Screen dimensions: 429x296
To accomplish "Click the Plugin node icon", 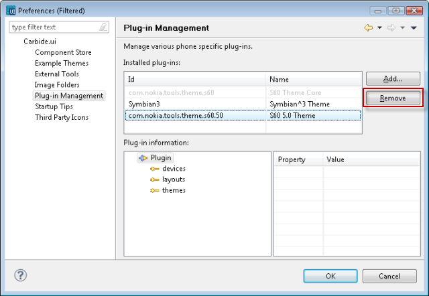I will pos(143,158).
